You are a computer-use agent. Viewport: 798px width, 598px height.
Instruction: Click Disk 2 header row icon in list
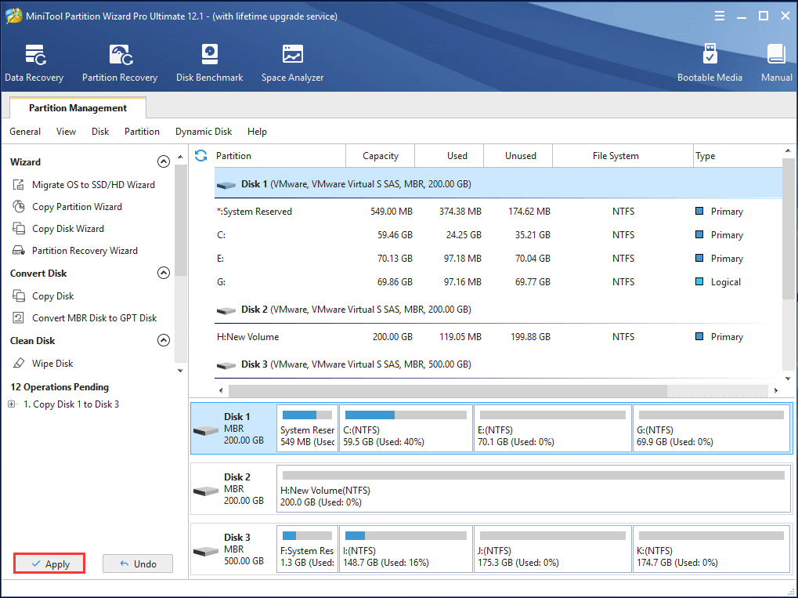click(226, 310)
